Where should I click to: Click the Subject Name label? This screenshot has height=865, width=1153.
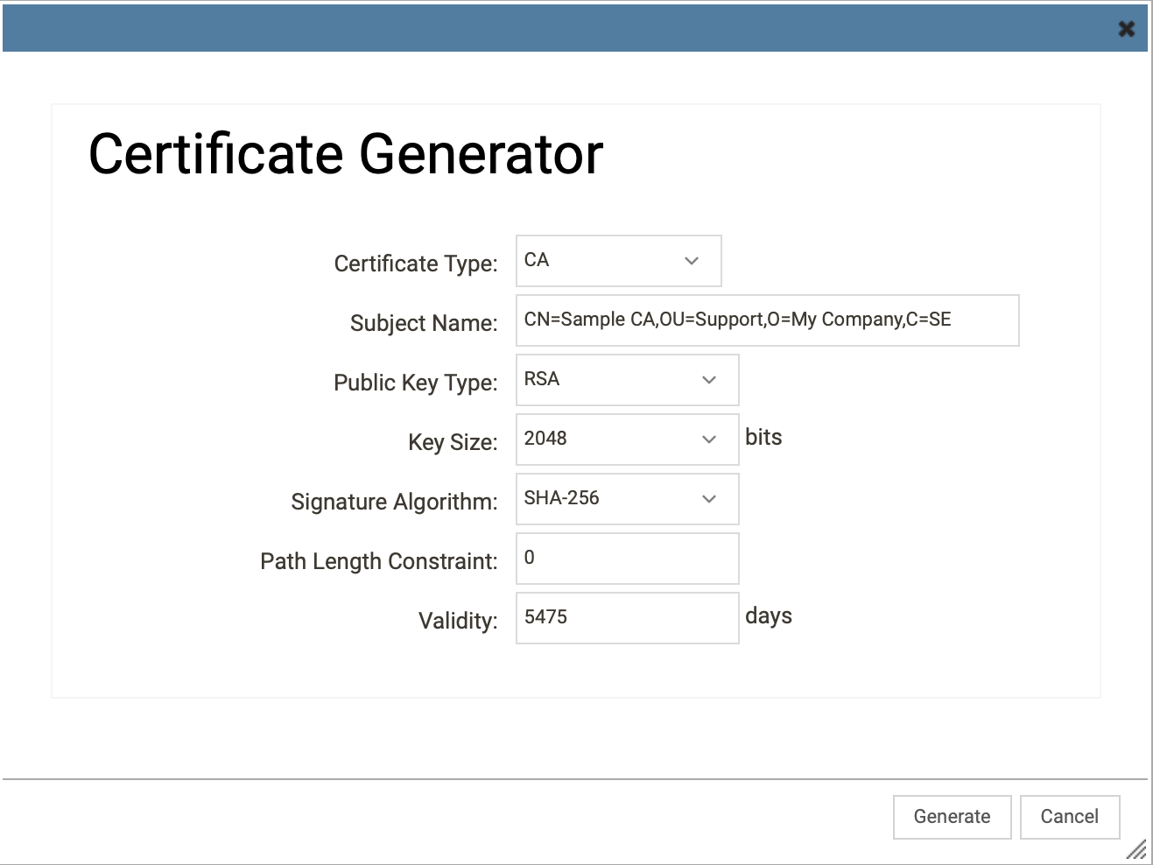424,323
